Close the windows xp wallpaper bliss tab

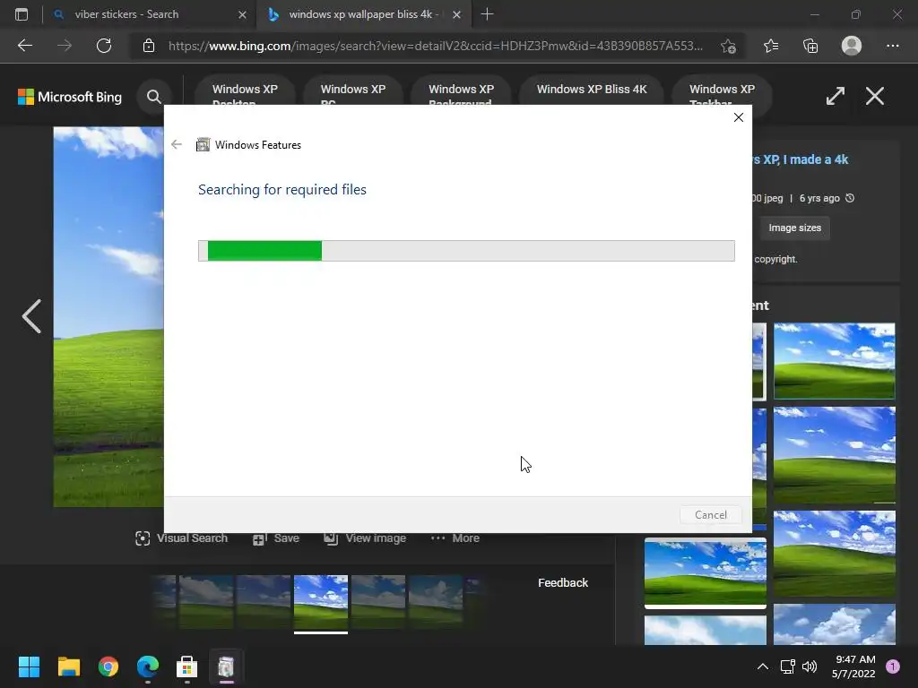456,14
